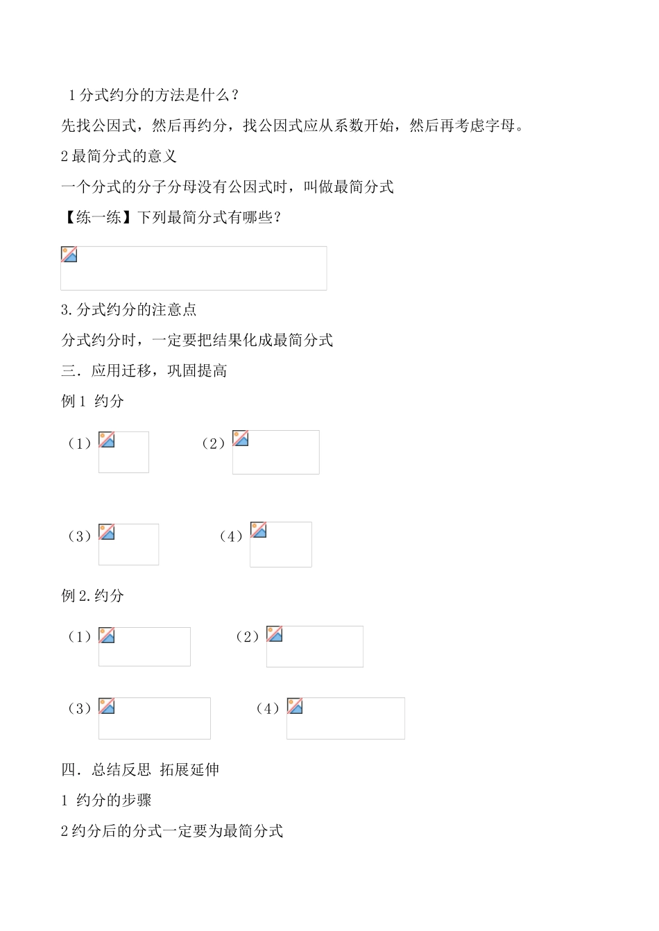Click the heading 四．总结反思 拓展延伸
Screen dimensions: 659x931
coord(140,769)
